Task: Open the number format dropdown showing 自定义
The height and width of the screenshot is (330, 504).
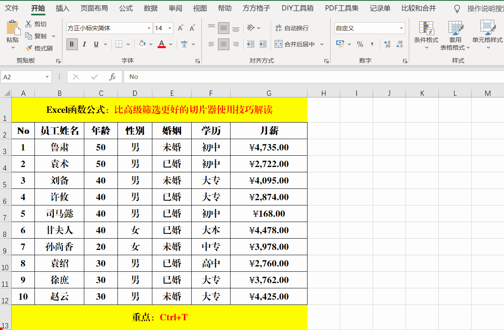Action: pos(401,28)
